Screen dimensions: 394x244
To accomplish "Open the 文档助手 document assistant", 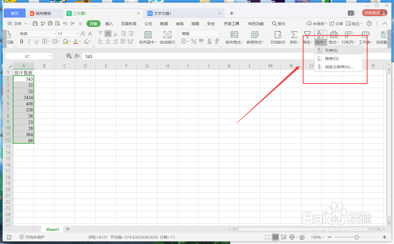I will point(278,37).
